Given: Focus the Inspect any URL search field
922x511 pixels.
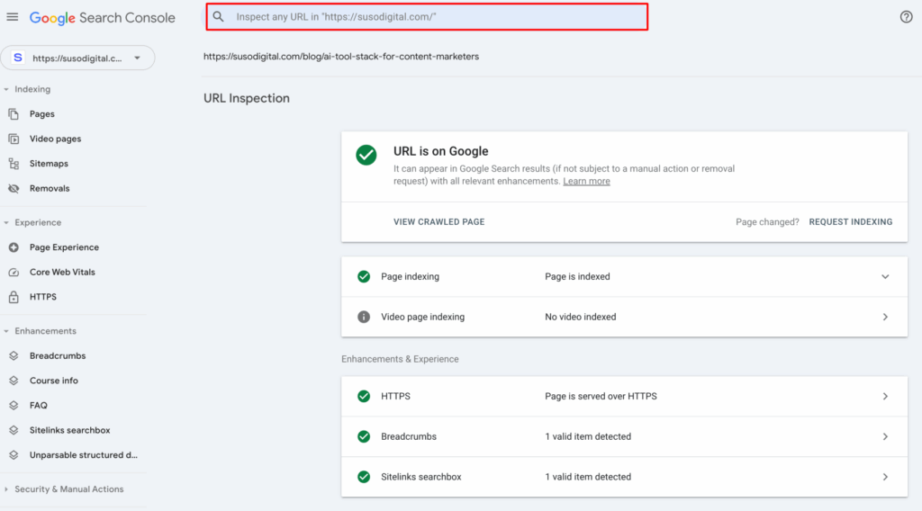Looking at the screenshot, I should point(427,16).
